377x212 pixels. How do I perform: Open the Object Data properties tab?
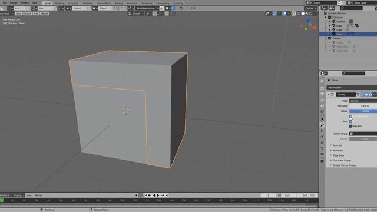pos(322,148)
